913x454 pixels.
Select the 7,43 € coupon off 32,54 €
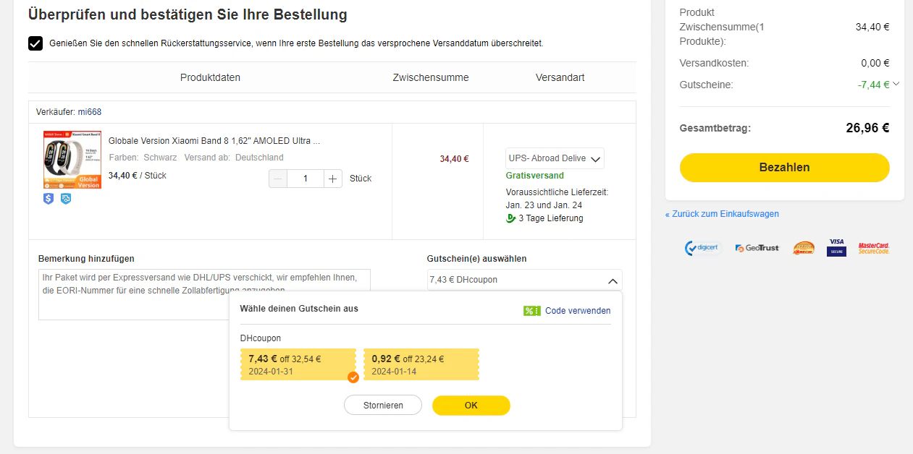coord(297,364)
